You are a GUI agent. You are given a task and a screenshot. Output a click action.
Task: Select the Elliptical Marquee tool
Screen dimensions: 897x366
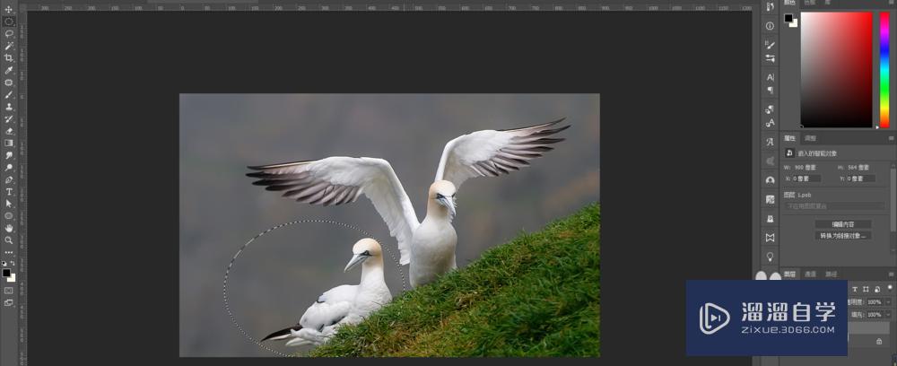point(9,22)
